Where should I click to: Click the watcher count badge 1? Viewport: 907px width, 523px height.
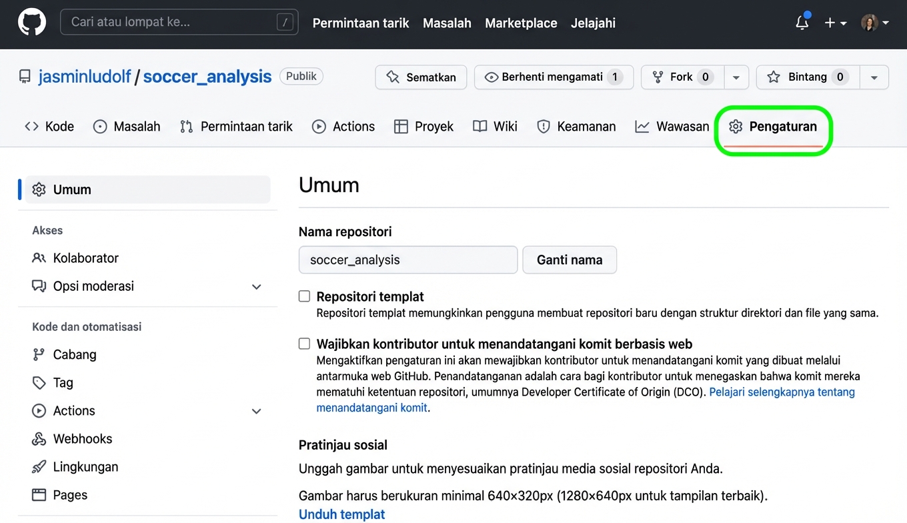[615, 77]
